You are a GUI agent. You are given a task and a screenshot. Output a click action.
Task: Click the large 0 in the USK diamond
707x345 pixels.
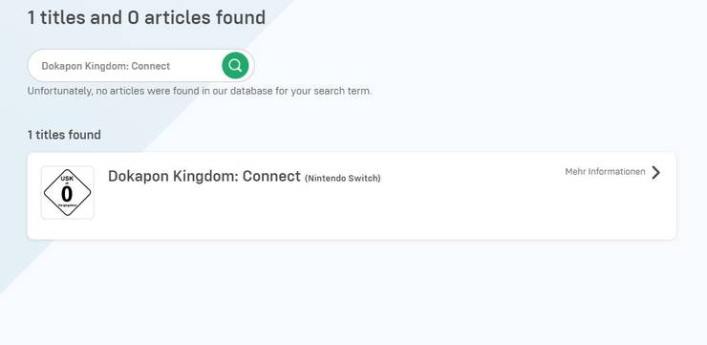pos(67,194)
